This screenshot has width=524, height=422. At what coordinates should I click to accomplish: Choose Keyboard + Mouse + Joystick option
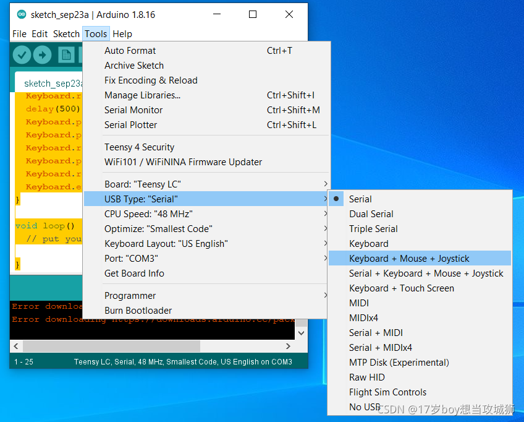420,259
